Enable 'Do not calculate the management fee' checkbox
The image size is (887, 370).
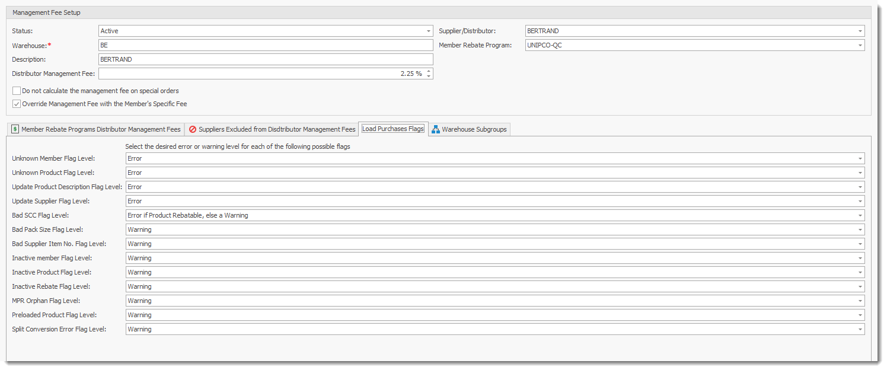[17, 91]
